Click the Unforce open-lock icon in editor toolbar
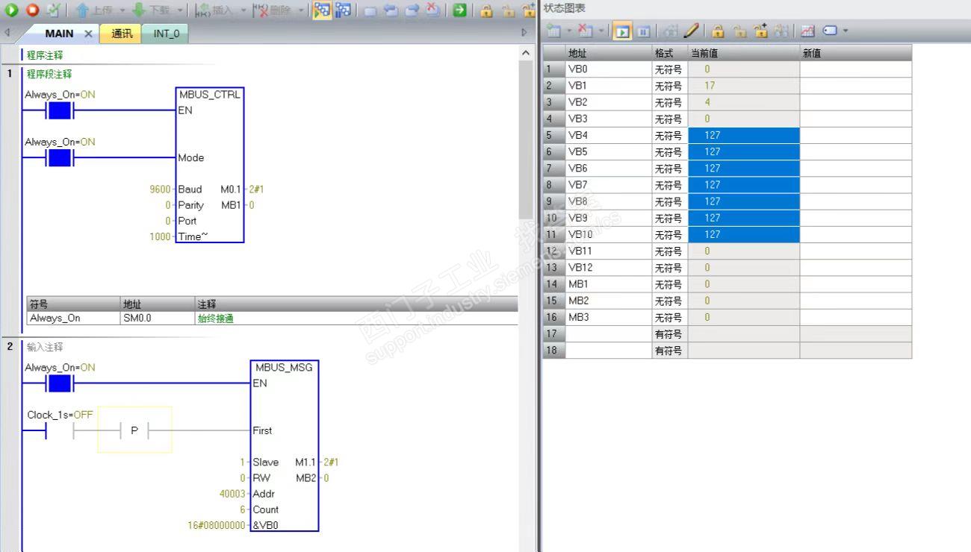This screenshot has height=552, width=971. coord(508,10)
